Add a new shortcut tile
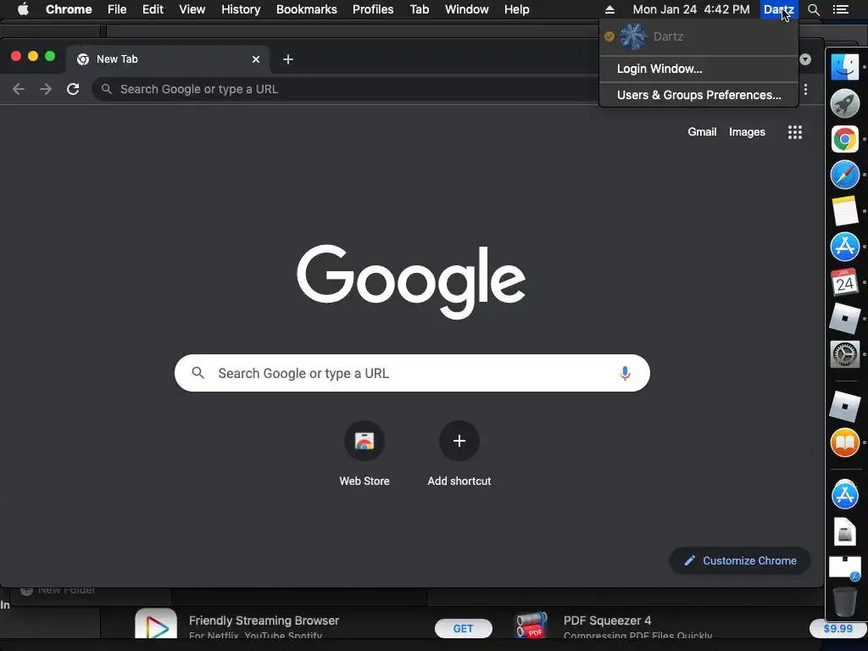 point(459,454)
